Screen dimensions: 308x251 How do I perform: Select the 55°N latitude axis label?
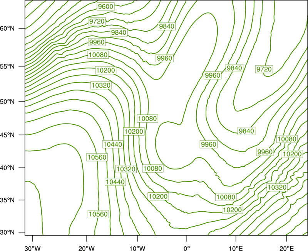coord(7,66)
